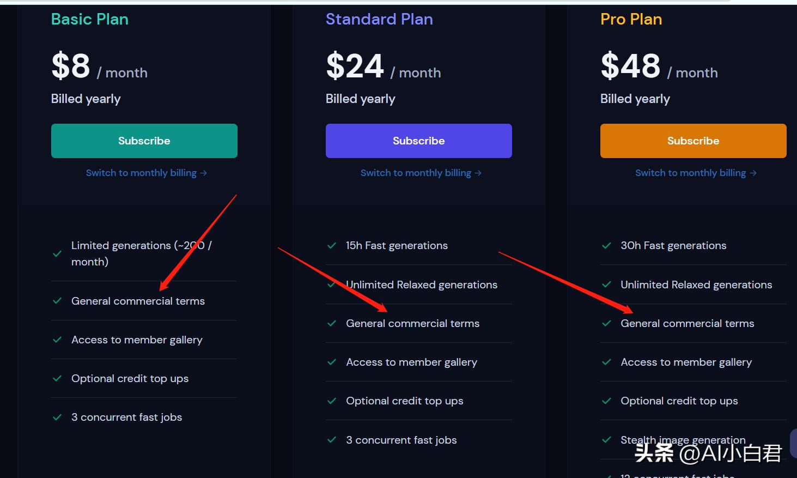Subscribe to the Standard Plan
This screenshot has width=797, height=478.
click(418, 141)
